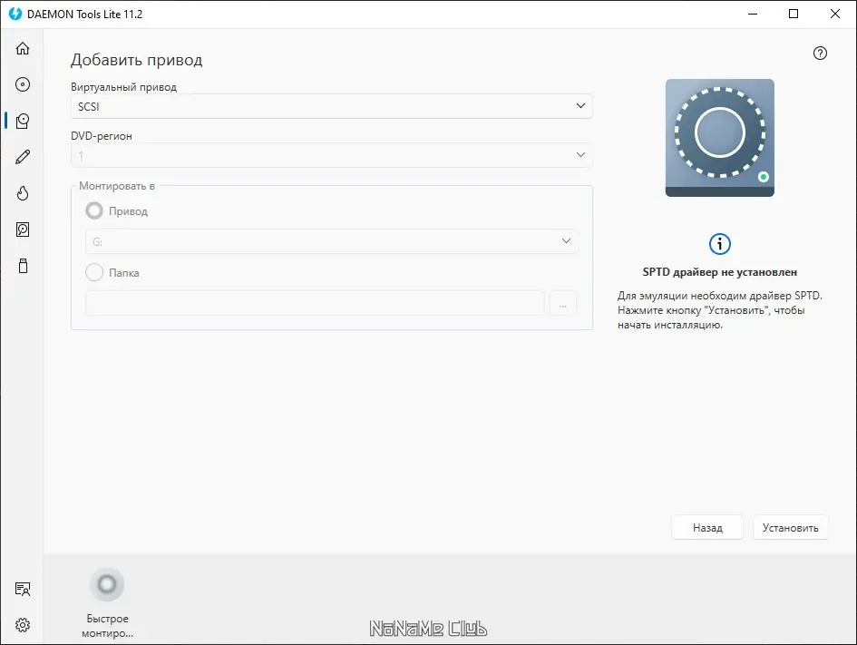Click the folder browse ellipsis button

(562, 303)
